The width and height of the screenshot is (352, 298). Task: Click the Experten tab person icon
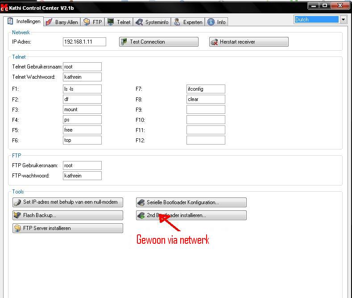tap(177, 22)
